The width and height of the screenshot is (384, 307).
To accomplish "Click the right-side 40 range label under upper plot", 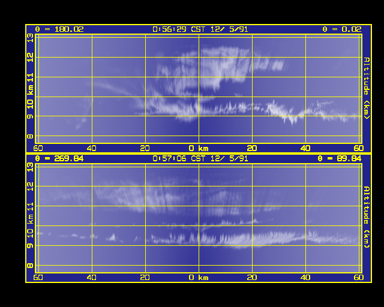I will [305, 148].
